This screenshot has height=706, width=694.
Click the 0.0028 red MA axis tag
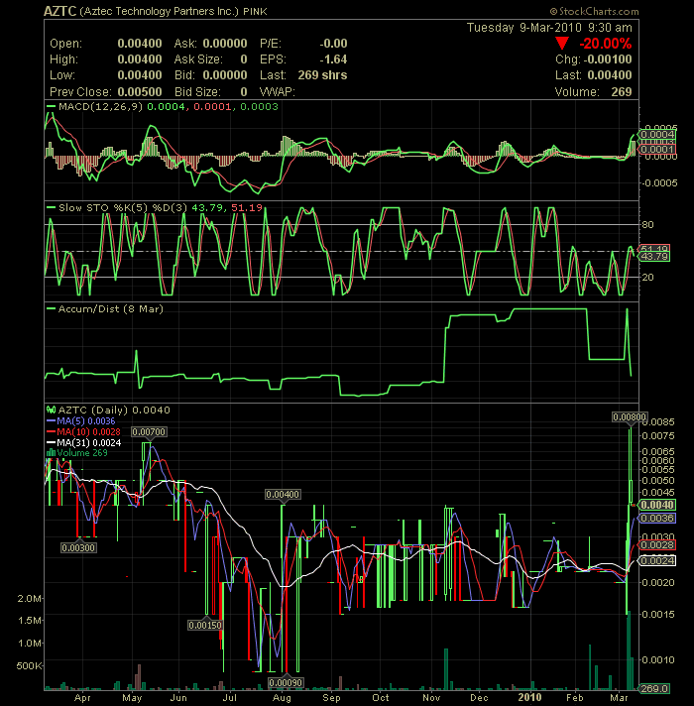tap(657, 545)
